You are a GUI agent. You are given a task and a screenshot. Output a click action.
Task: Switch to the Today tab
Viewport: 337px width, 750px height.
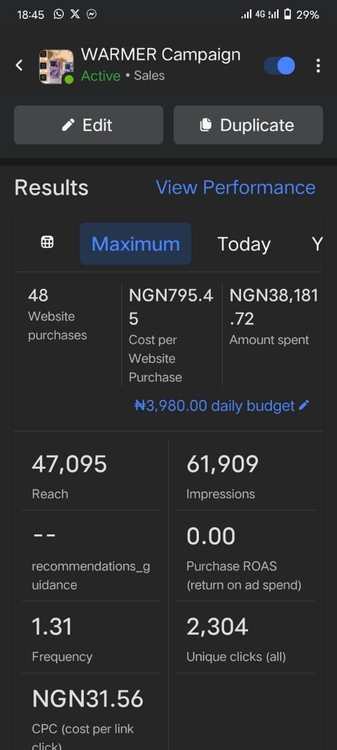244,244
